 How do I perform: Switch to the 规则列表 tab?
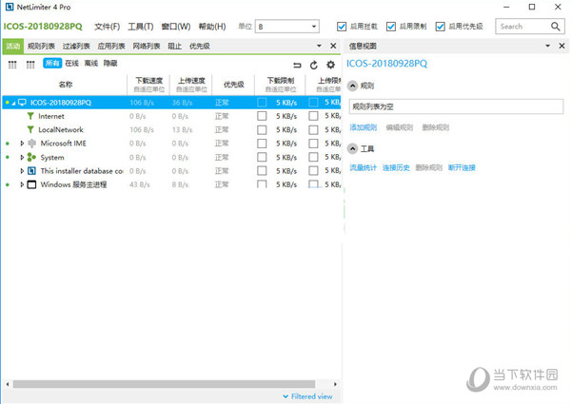tap(41, 47)
